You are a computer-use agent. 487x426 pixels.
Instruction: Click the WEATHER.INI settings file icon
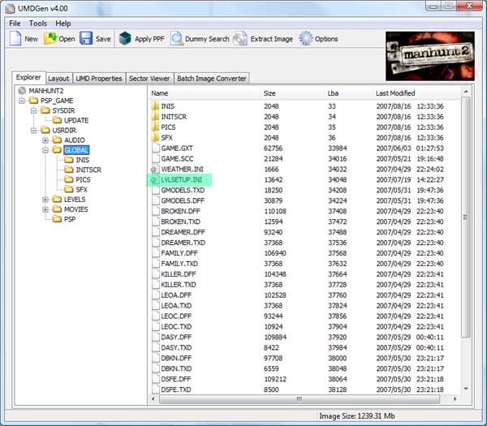click(155, 170)
